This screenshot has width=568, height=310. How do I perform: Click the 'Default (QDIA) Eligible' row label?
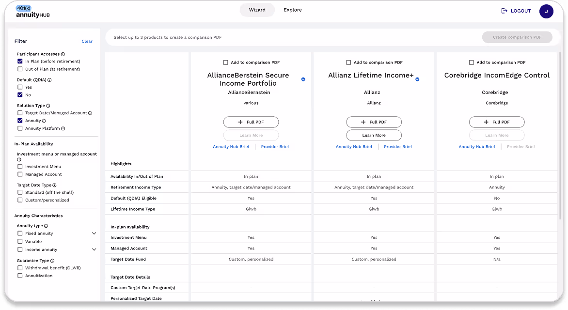[133, 198]
